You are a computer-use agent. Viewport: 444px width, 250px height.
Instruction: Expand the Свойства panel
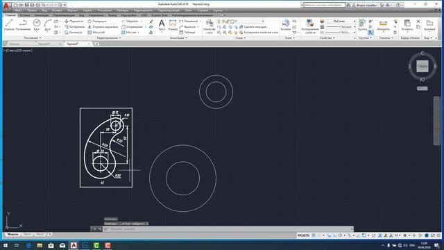coord(327,38)
